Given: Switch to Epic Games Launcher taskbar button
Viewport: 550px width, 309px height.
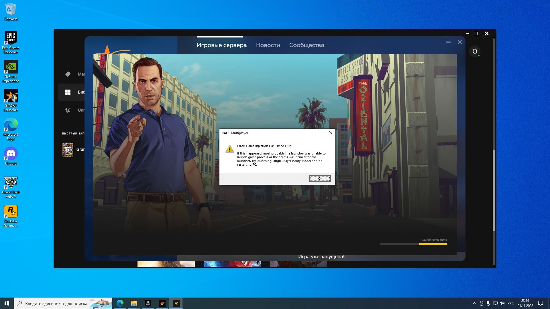Looking at the screenshot, I should pos(148,303).
